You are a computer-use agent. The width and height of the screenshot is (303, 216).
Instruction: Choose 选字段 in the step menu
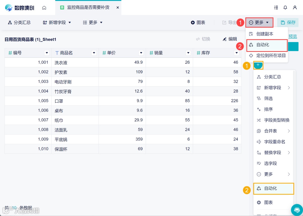274,164
